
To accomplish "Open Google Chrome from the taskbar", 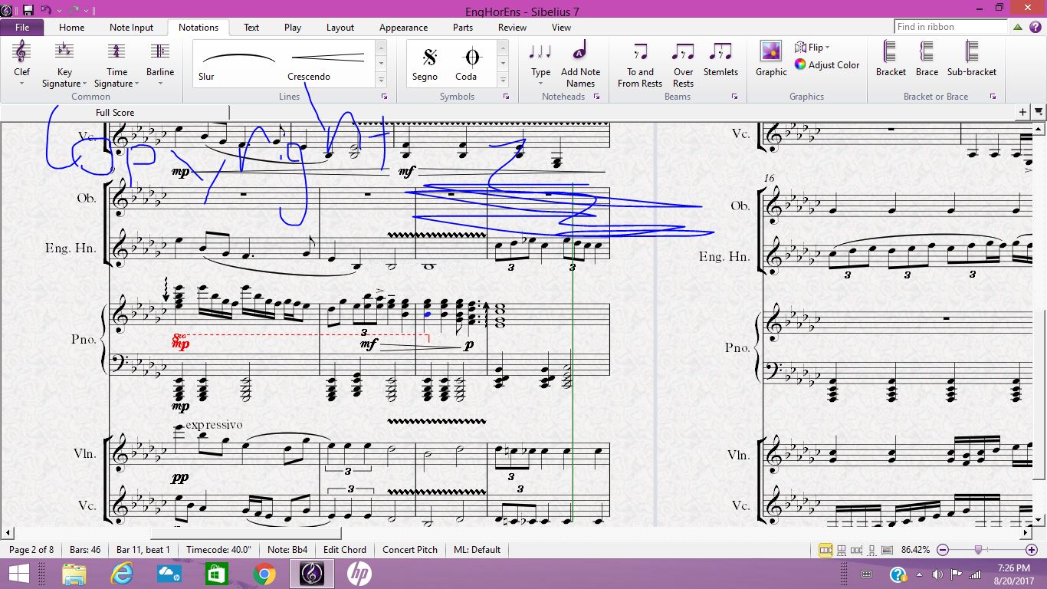I will pyautogui.click(x=264, y=574).
